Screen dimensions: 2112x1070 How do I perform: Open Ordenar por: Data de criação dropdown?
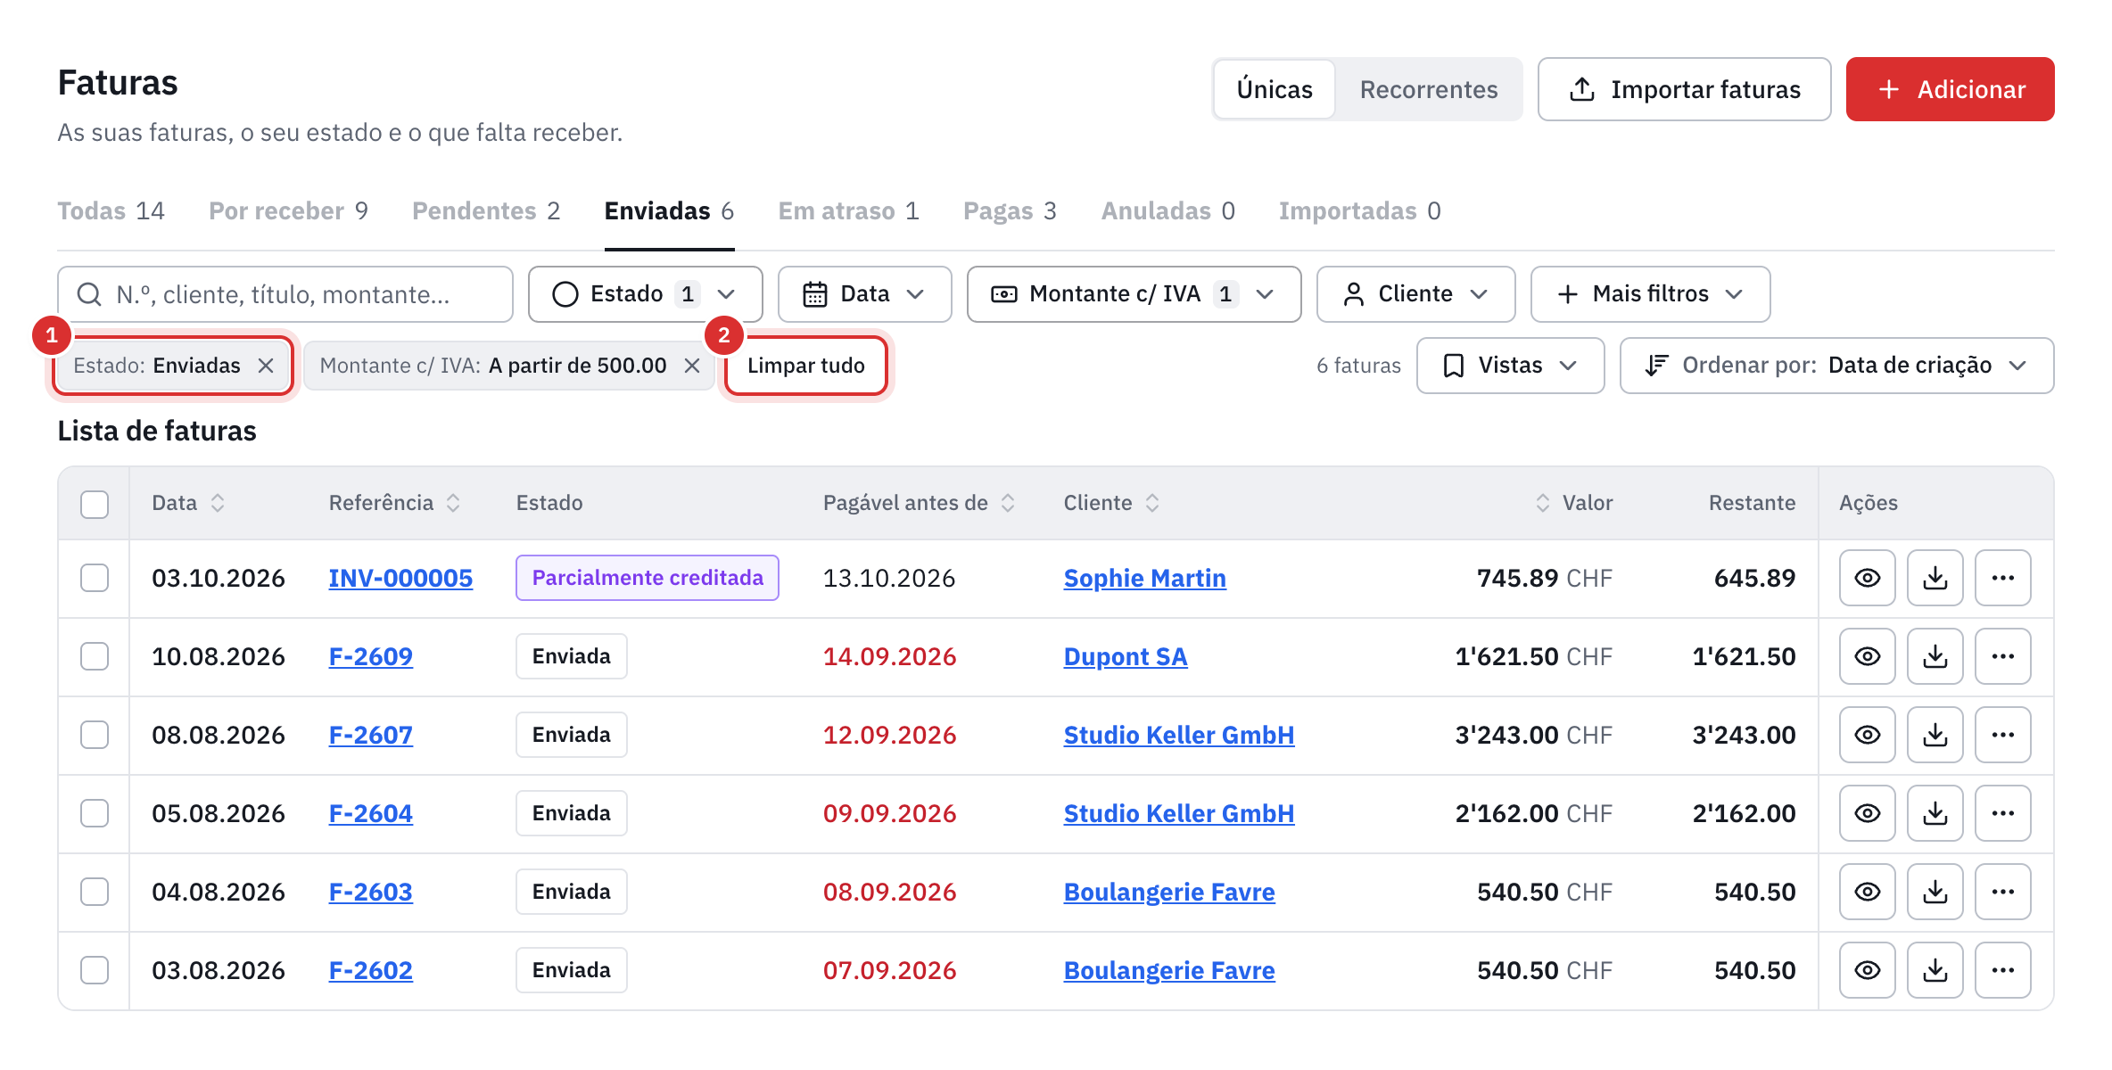click(x=1836, y=366)
